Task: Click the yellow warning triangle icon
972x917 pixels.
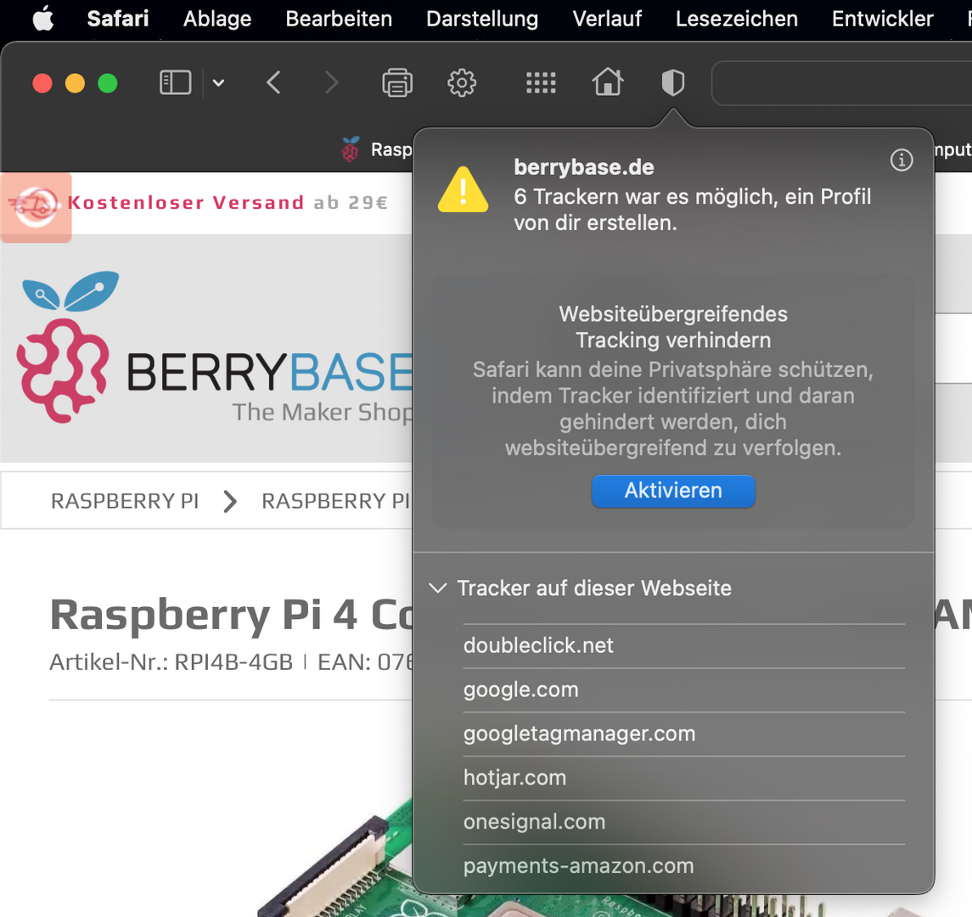Action: coord(463,189)
